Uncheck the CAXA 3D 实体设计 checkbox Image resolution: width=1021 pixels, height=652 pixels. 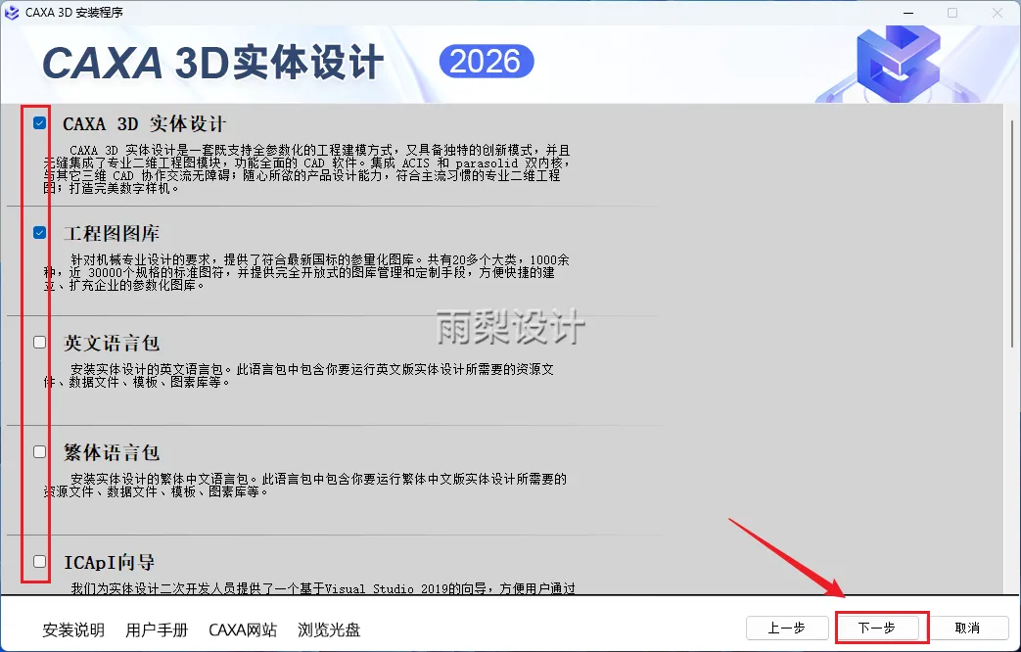tap(40, 122)
